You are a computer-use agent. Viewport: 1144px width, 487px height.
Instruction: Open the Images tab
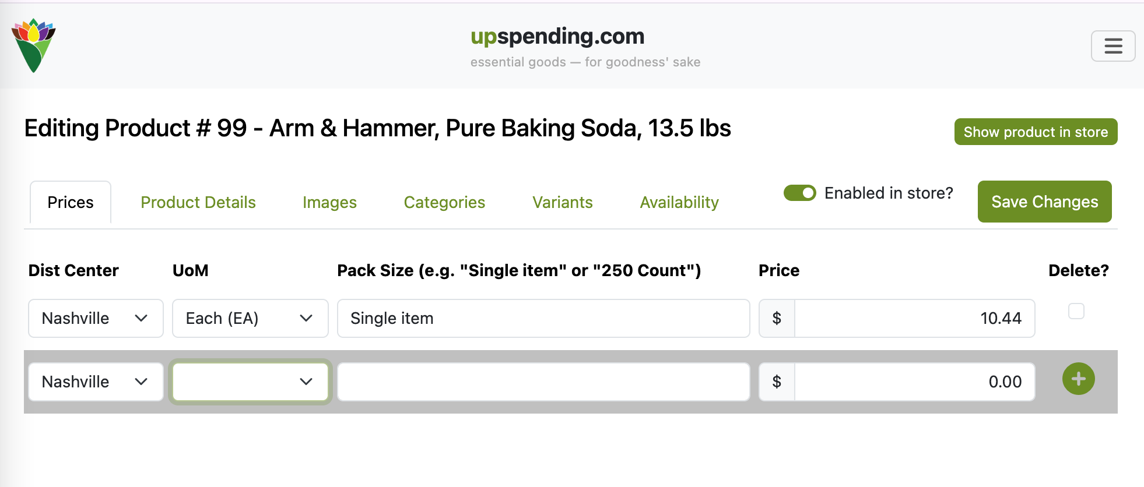pyautogui.click(x=329, y=202)
